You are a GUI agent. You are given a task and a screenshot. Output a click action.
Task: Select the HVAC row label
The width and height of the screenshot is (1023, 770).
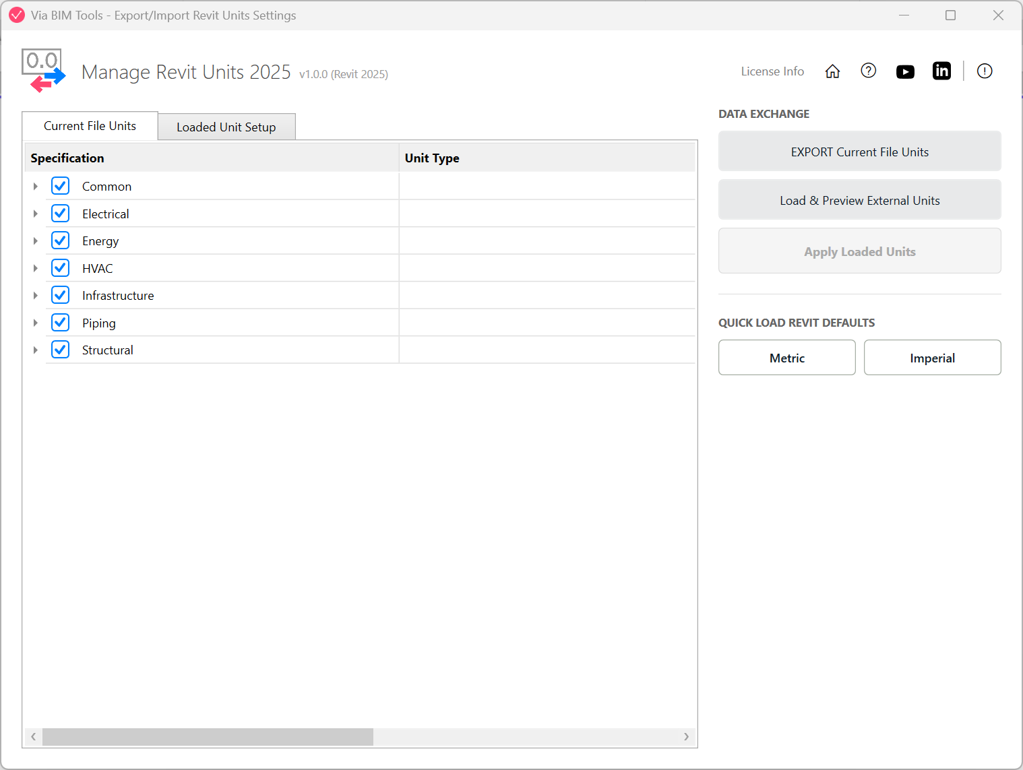click(98, 268)
